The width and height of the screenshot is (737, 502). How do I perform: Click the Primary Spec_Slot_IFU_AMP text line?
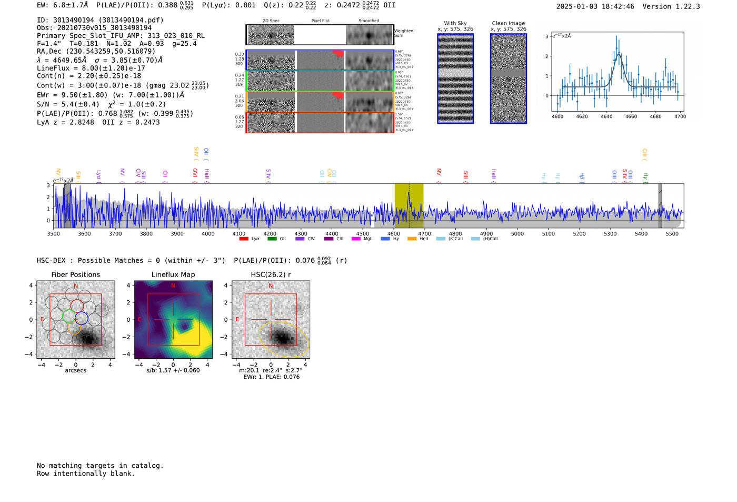[x=121, y=36]
